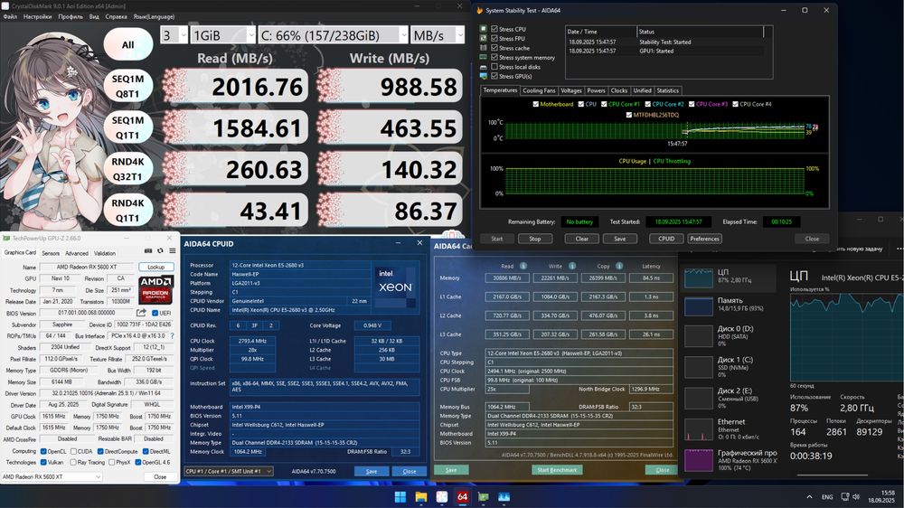Switch to Voltages tab in Stability Test
Screen dimensions: 904x508
point(571,90)
